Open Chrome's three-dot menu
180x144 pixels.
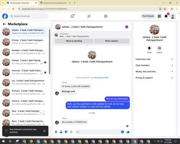(177, 9)
